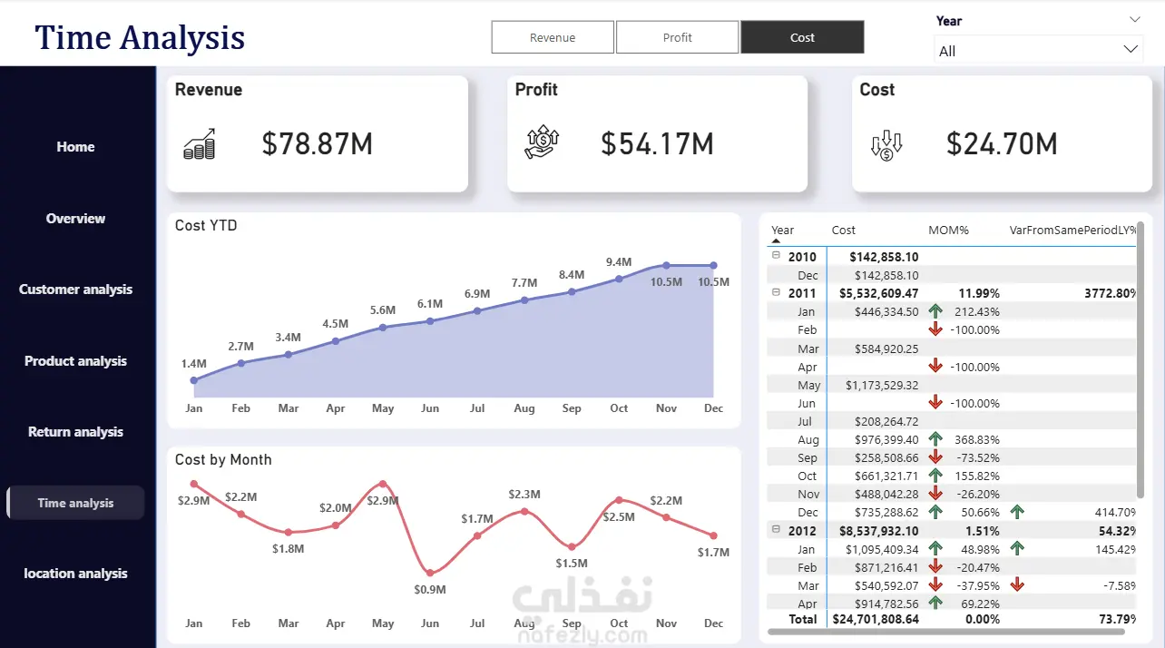Screen dimensions: 1165x648
Task: Click the Time Analysis page title
Action: point(140,37)
